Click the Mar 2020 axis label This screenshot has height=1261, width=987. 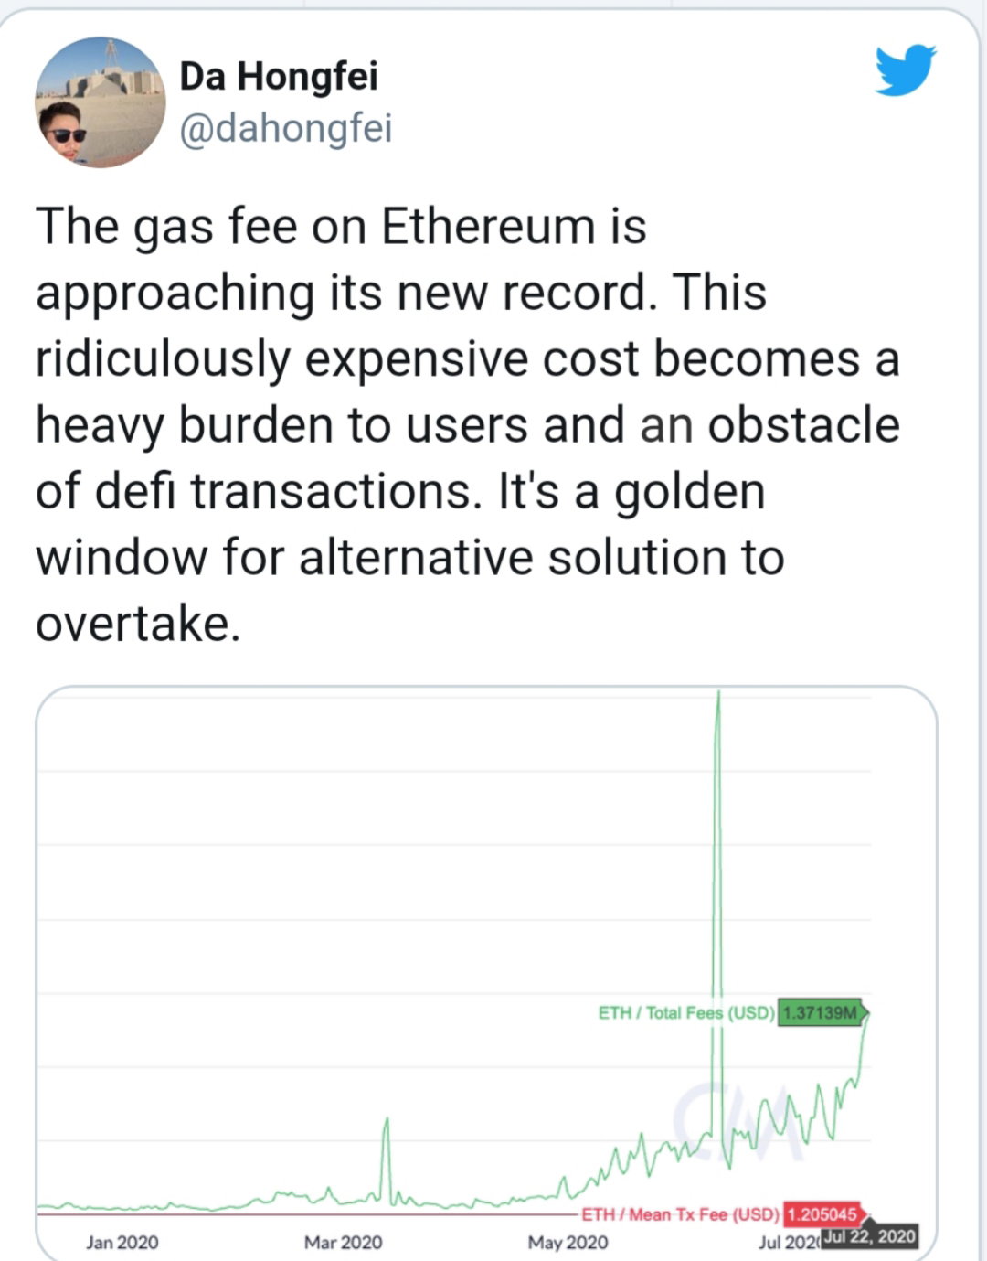[x=344, y=1242]
